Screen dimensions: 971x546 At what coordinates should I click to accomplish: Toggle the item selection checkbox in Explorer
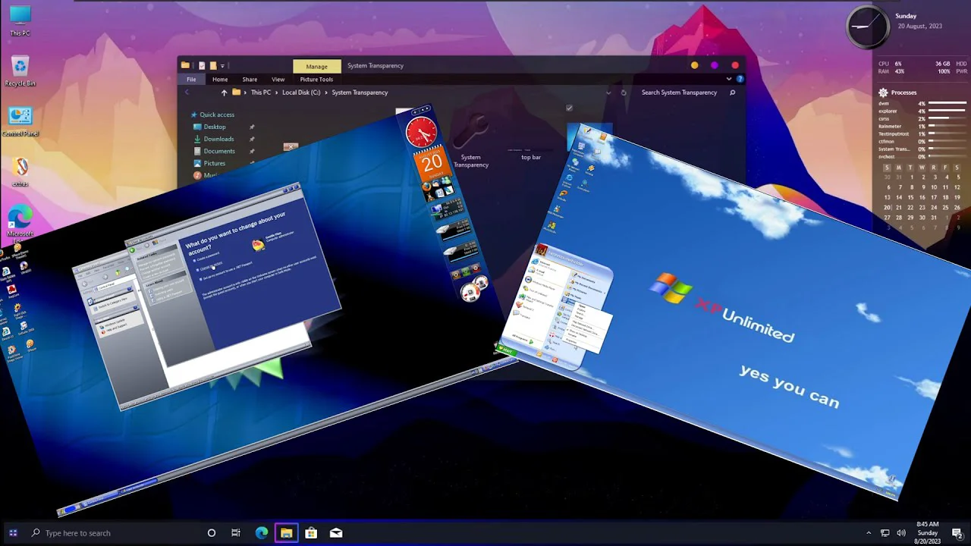click(x=569, y=108)
